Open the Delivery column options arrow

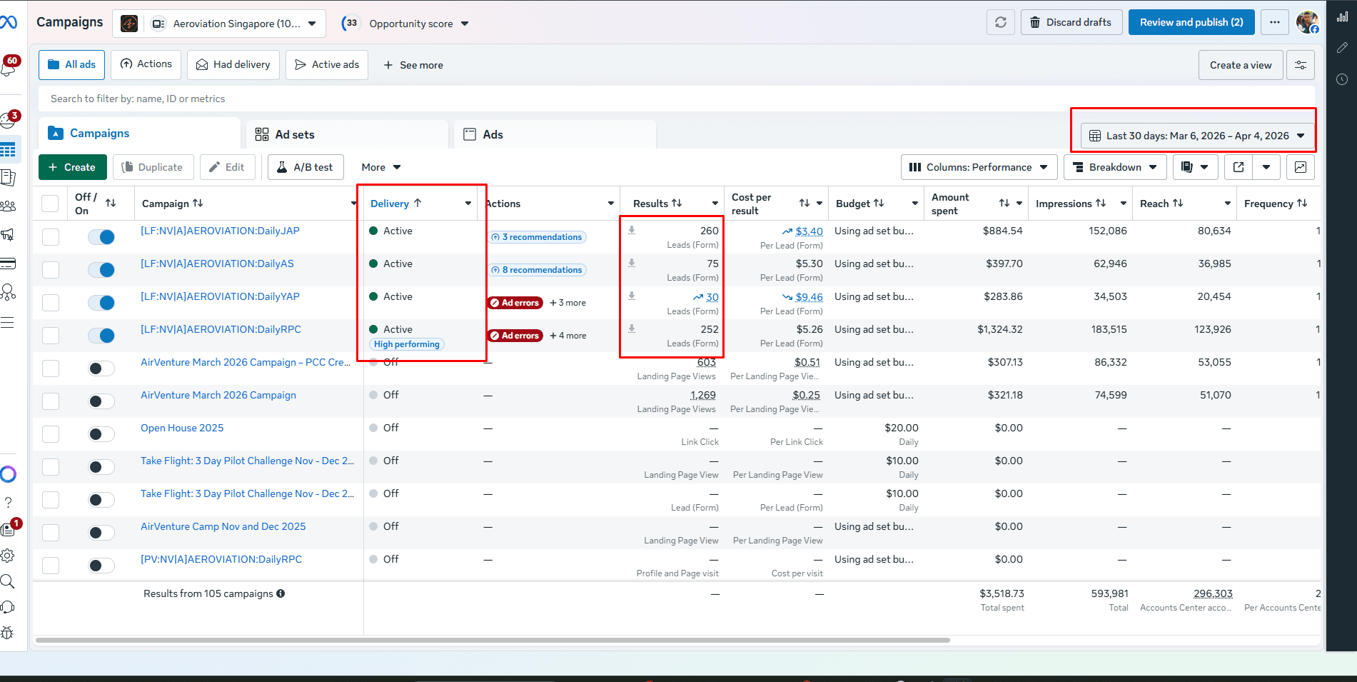click(468, 204)
